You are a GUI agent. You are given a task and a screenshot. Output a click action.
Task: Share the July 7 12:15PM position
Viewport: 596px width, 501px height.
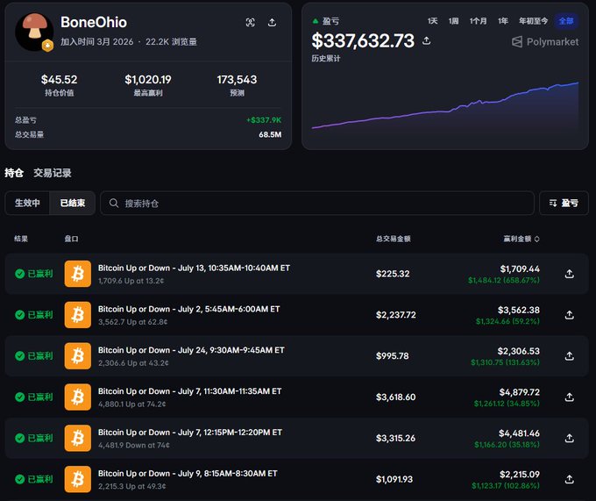[x=570, y=438]
